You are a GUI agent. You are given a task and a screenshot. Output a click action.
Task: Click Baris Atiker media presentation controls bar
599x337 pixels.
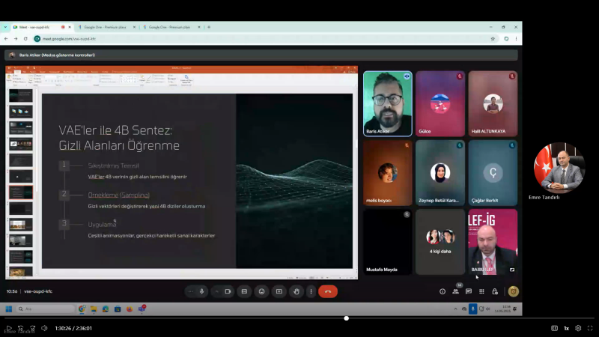[x=261, y=55]
